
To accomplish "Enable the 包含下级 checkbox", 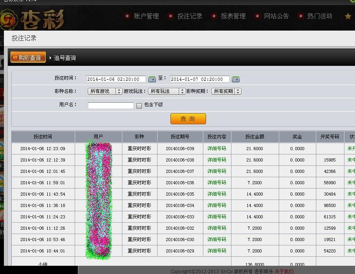I will coord(140,105).
